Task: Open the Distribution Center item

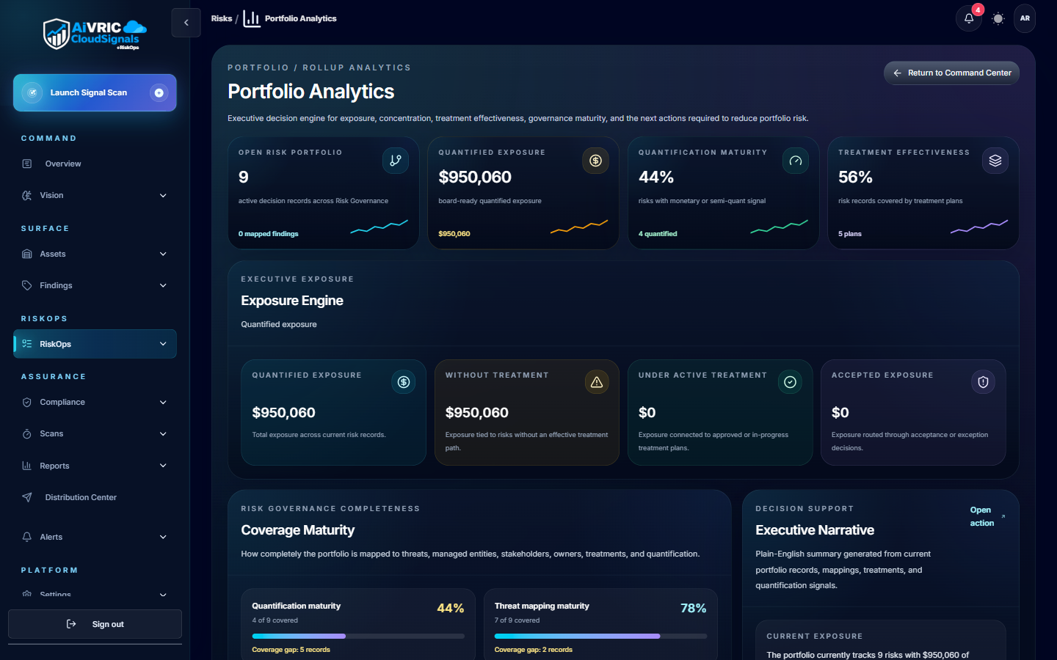Action: point(95,497)
